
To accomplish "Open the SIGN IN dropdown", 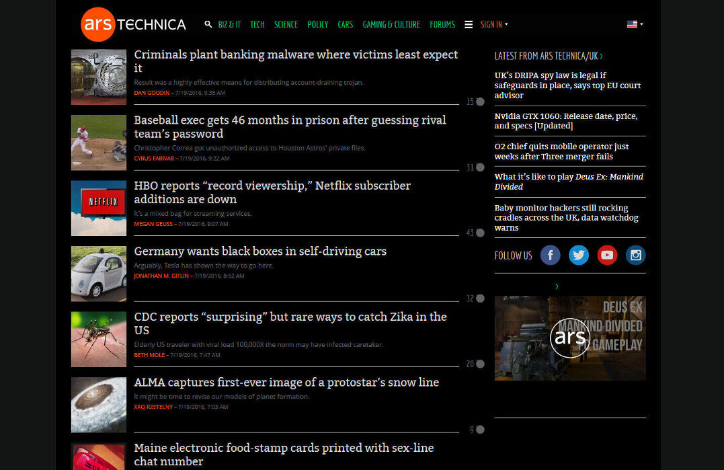I will [x=492, y=24].
